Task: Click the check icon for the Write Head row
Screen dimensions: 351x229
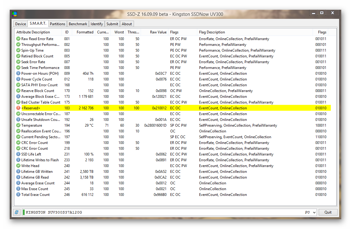Action: coord(18,166)
